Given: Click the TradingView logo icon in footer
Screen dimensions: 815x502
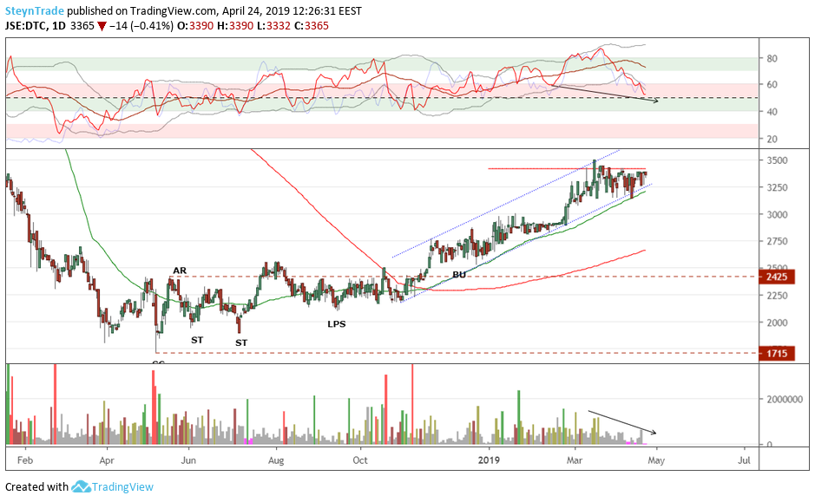Looking at the screenshot, I should coord(81,487).
